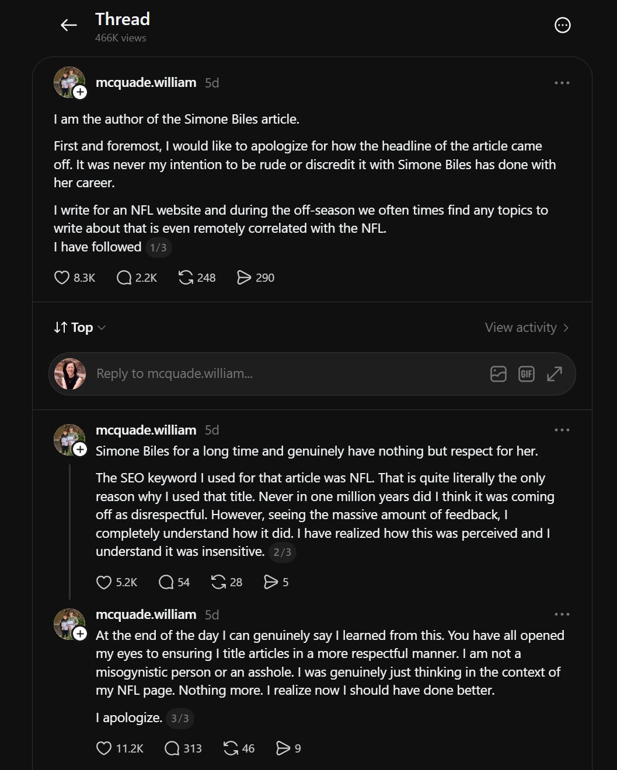Image resolution: width=617 pixels, height=770 pixels.
Task: Add a GIF to the reply
Action: pyautogui.click(x=526, y=374)
